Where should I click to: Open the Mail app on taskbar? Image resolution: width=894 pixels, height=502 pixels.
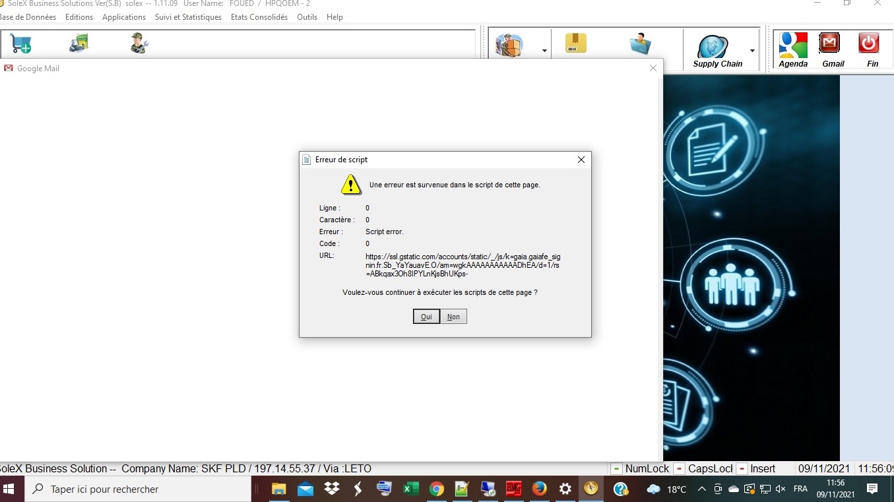tap(305, 489)
